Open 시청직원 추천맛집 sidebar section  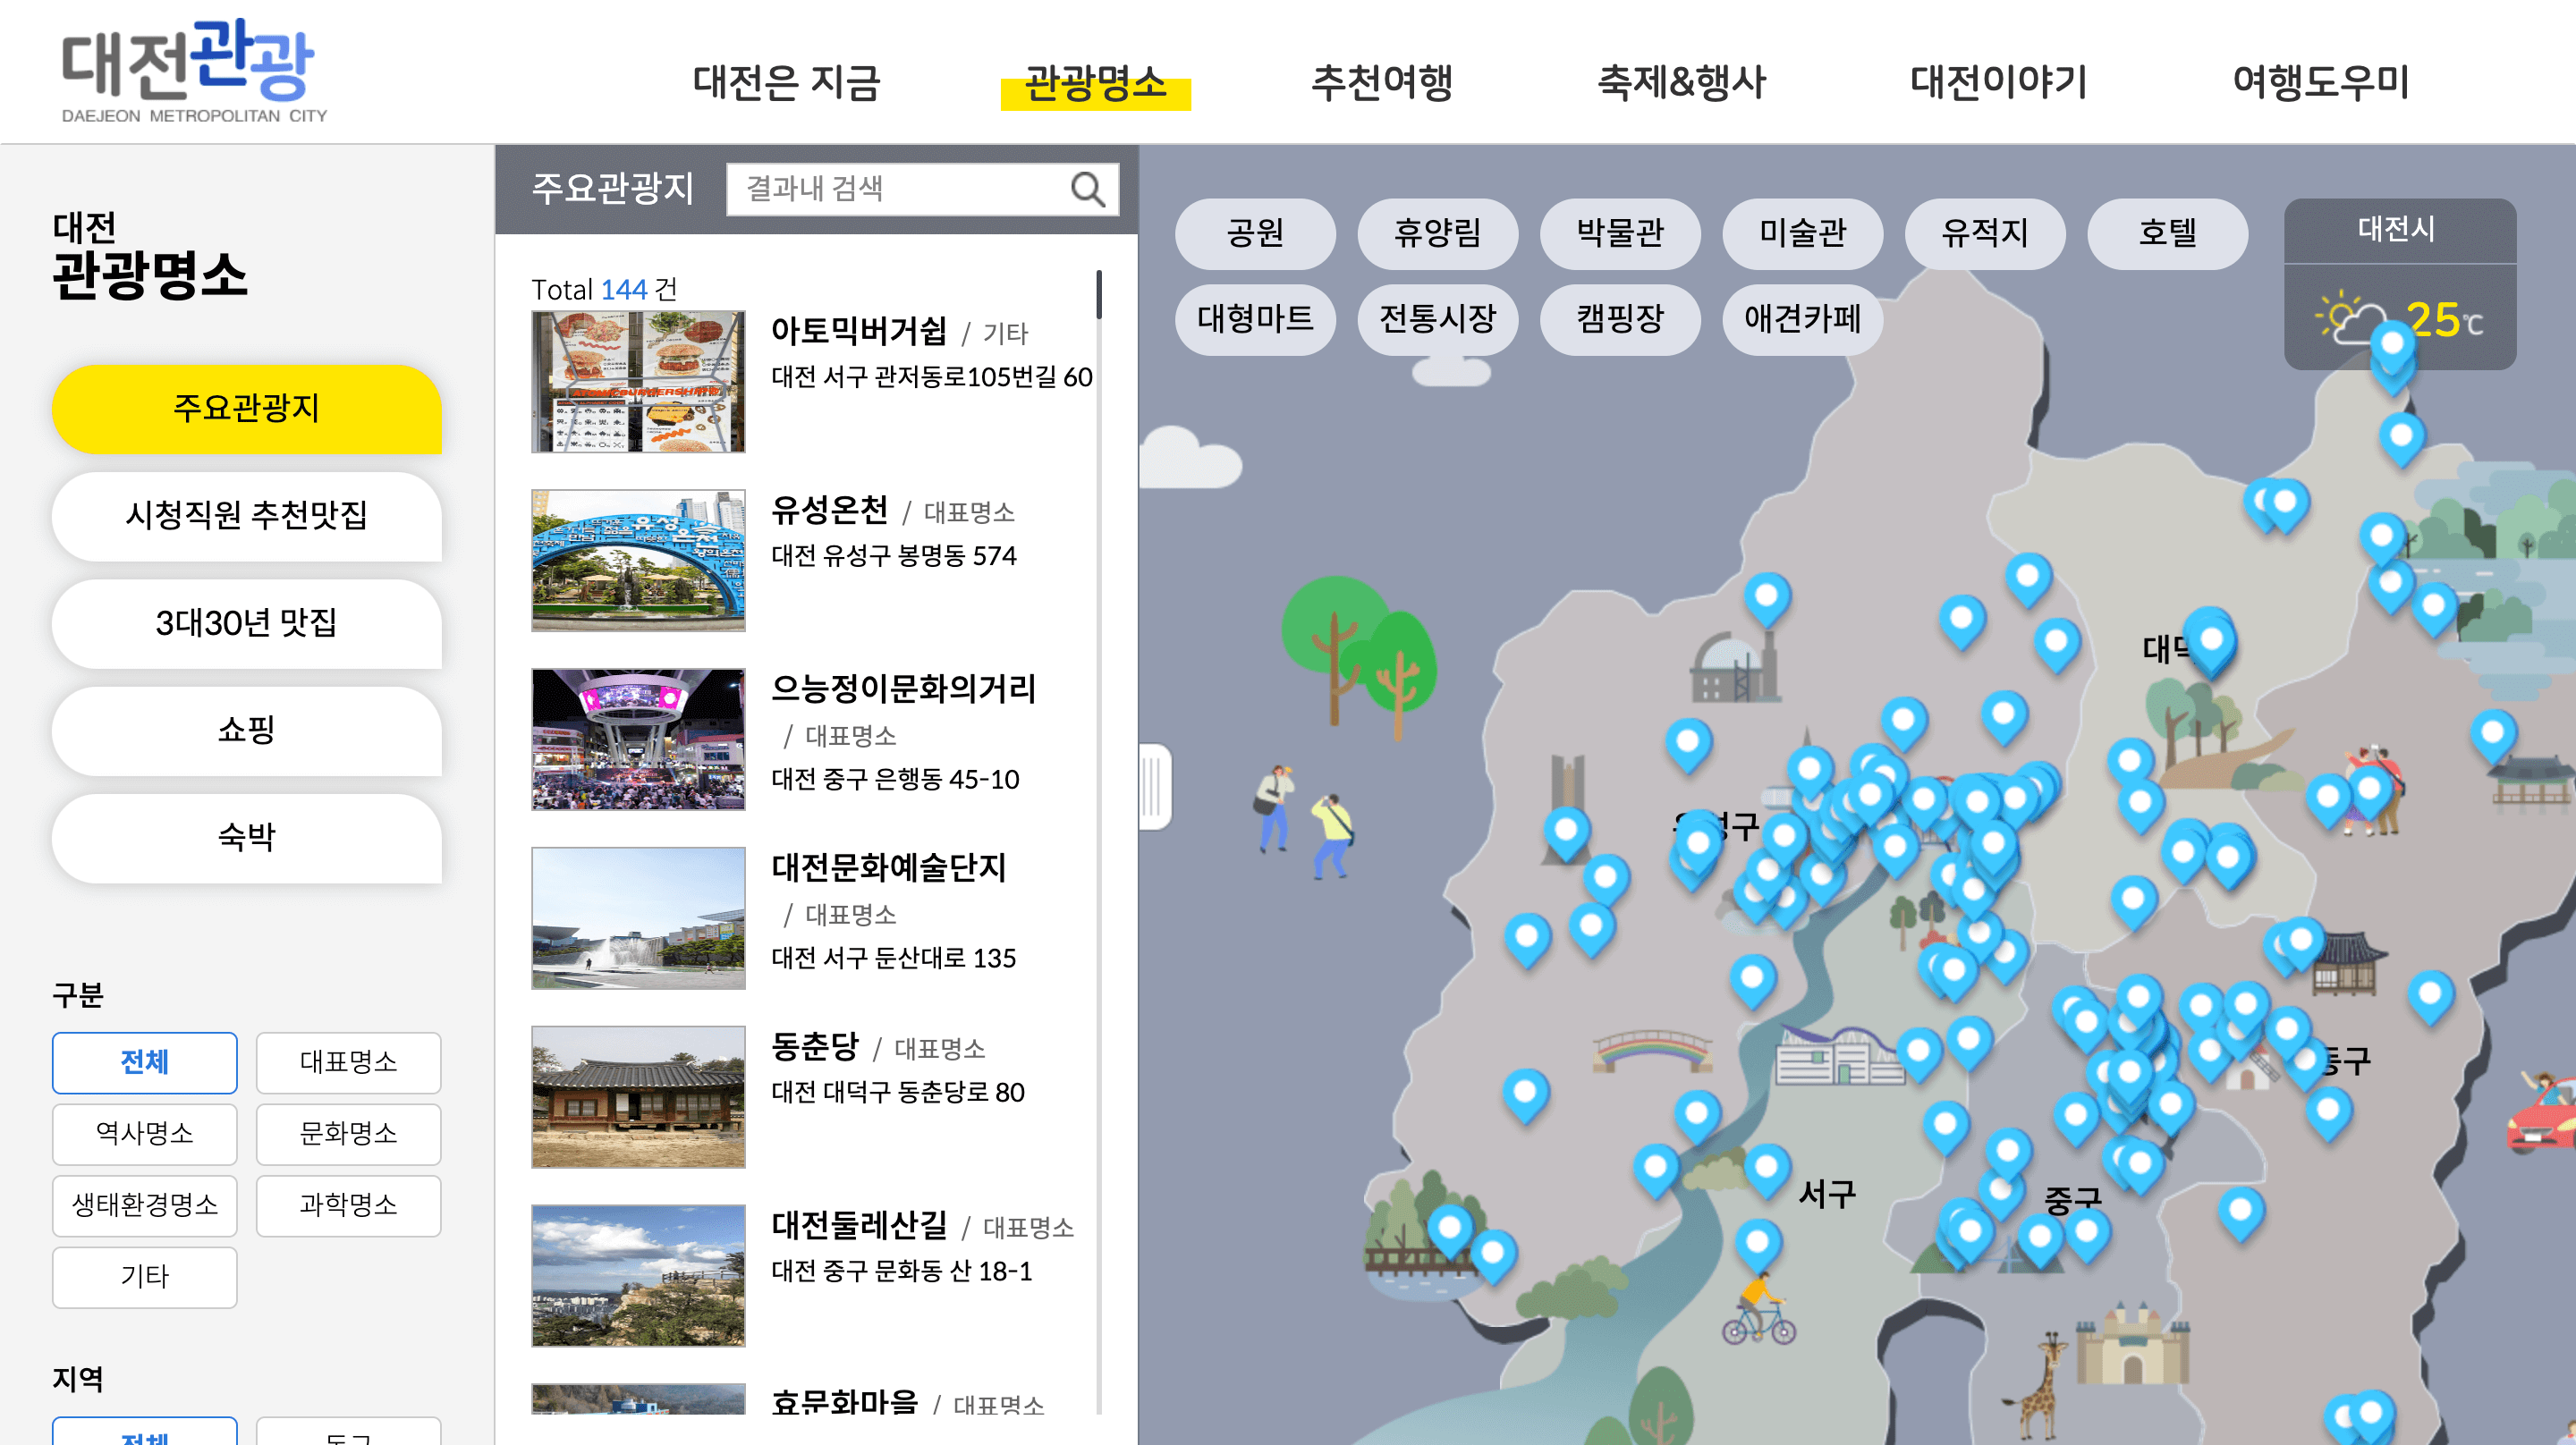[246, 515]
